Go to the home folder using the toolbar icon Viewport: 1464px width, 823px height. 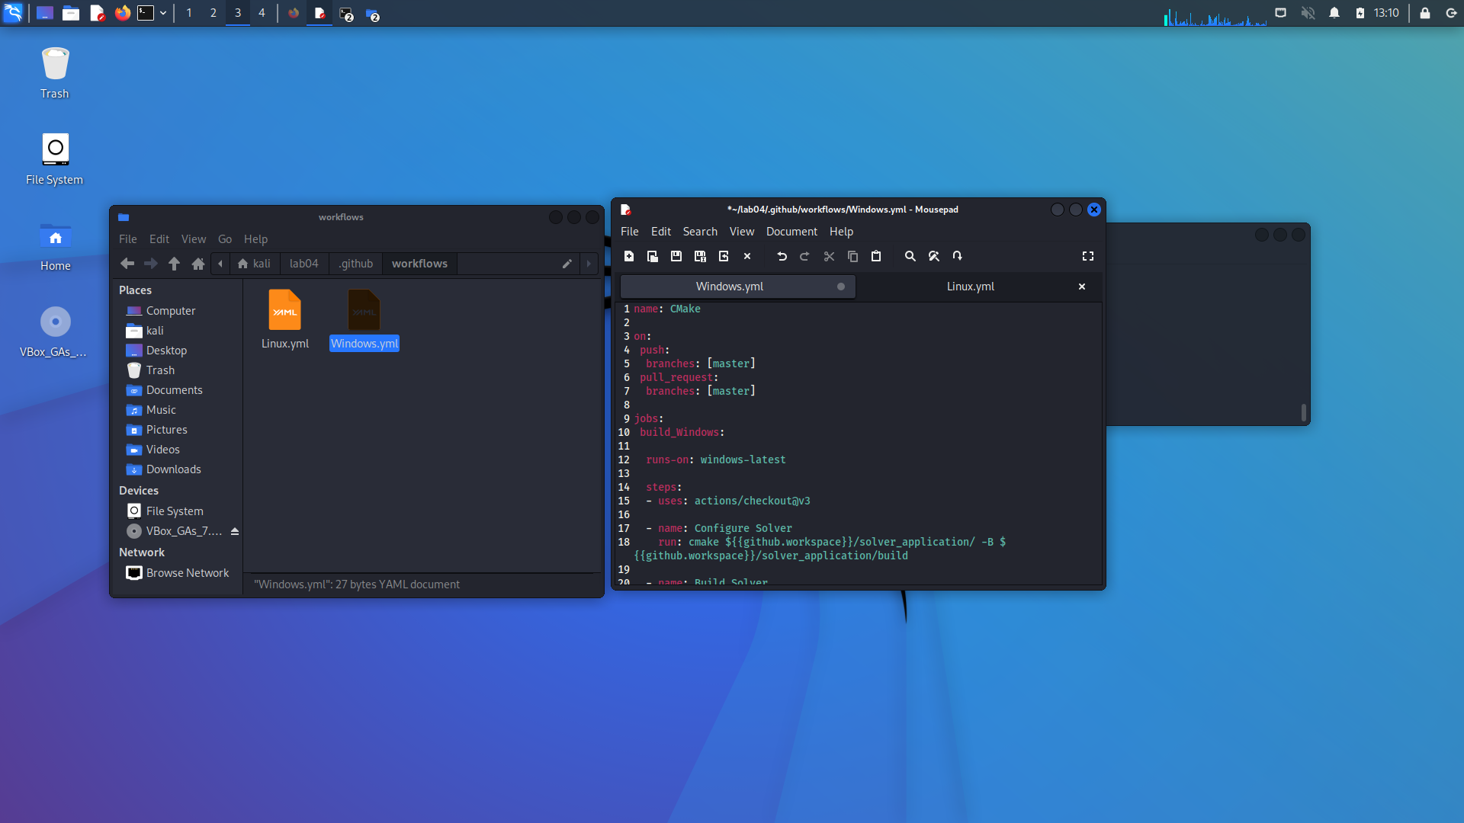pos(197,263)
